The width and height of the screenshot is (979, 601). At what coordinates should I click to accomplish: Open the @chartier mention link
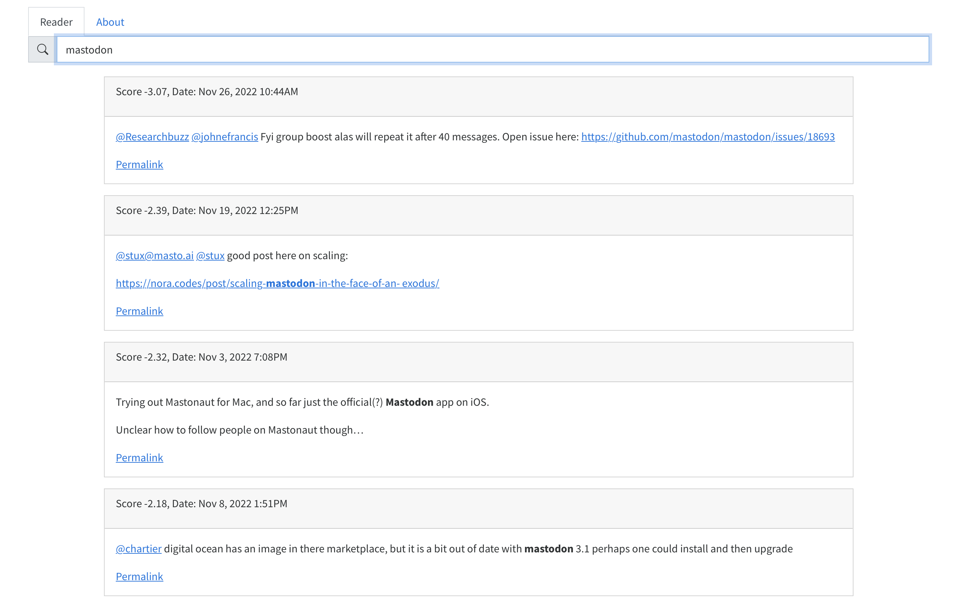(138, 549)
